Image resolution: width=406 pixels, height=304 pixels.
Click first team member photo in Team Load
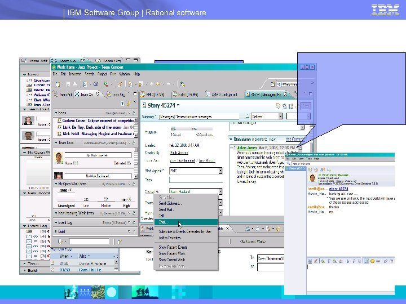pyautogui.click(x=59, y=158)
